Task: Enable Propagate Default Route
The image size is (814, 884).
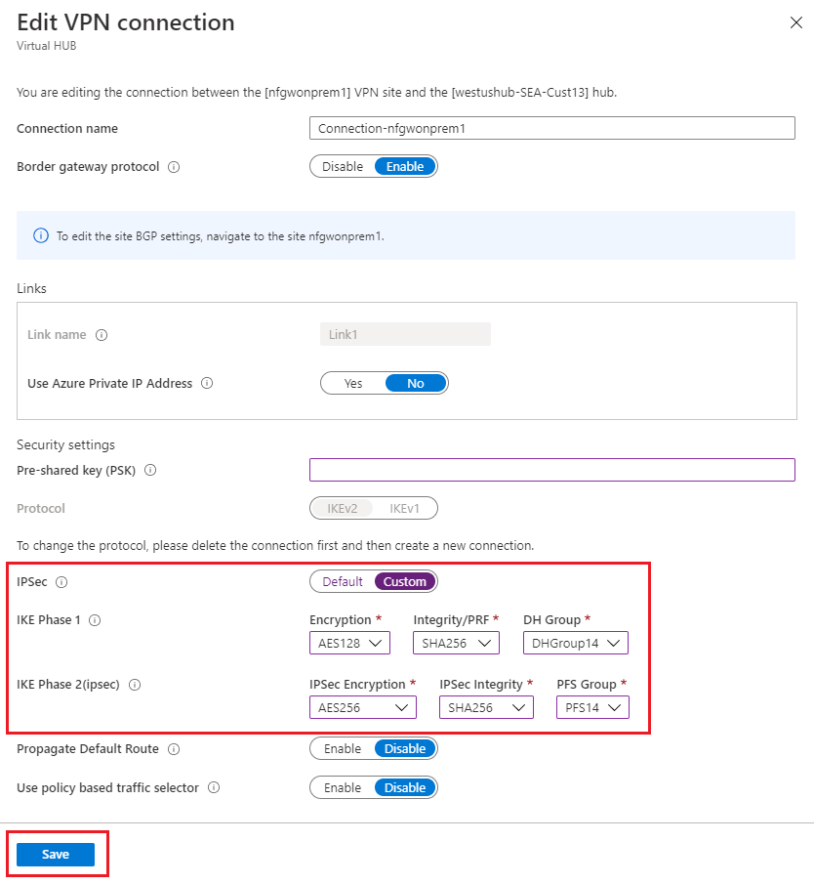Action: [x=343, y=749]
